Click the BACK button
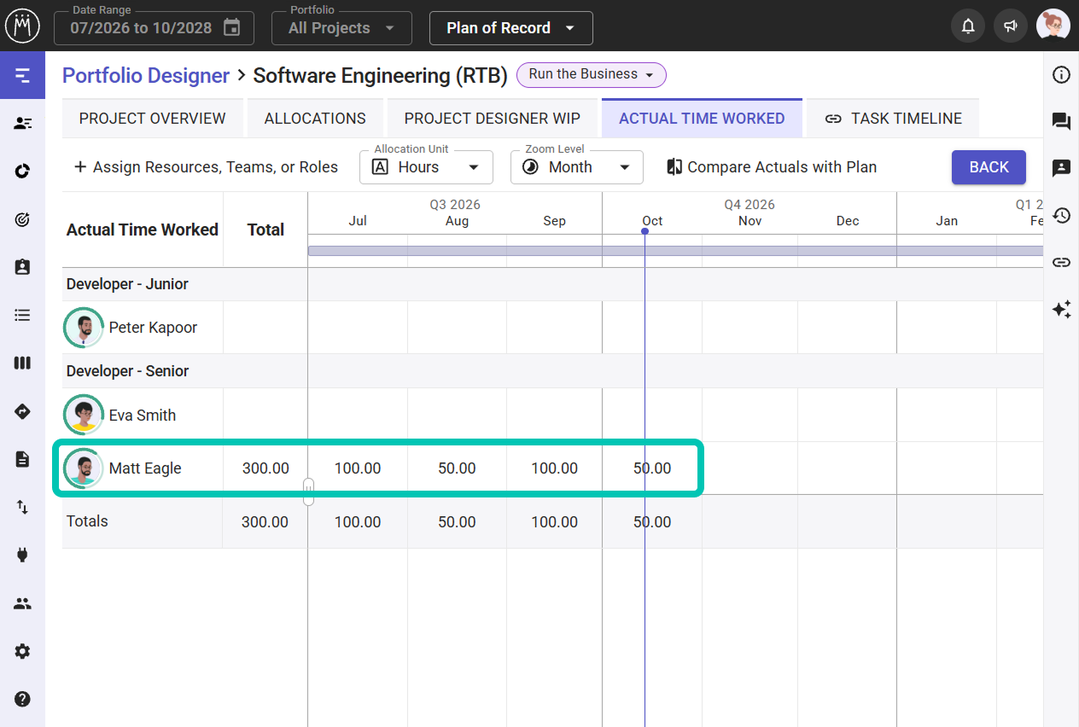 989,167
